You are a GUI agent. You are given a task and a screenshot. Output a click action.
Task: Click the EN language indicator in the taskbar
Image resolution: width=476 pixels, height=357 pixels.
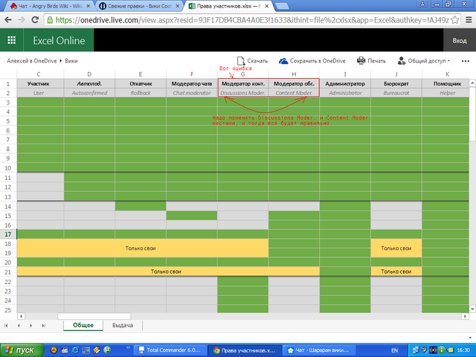click(x=394, y=350)
